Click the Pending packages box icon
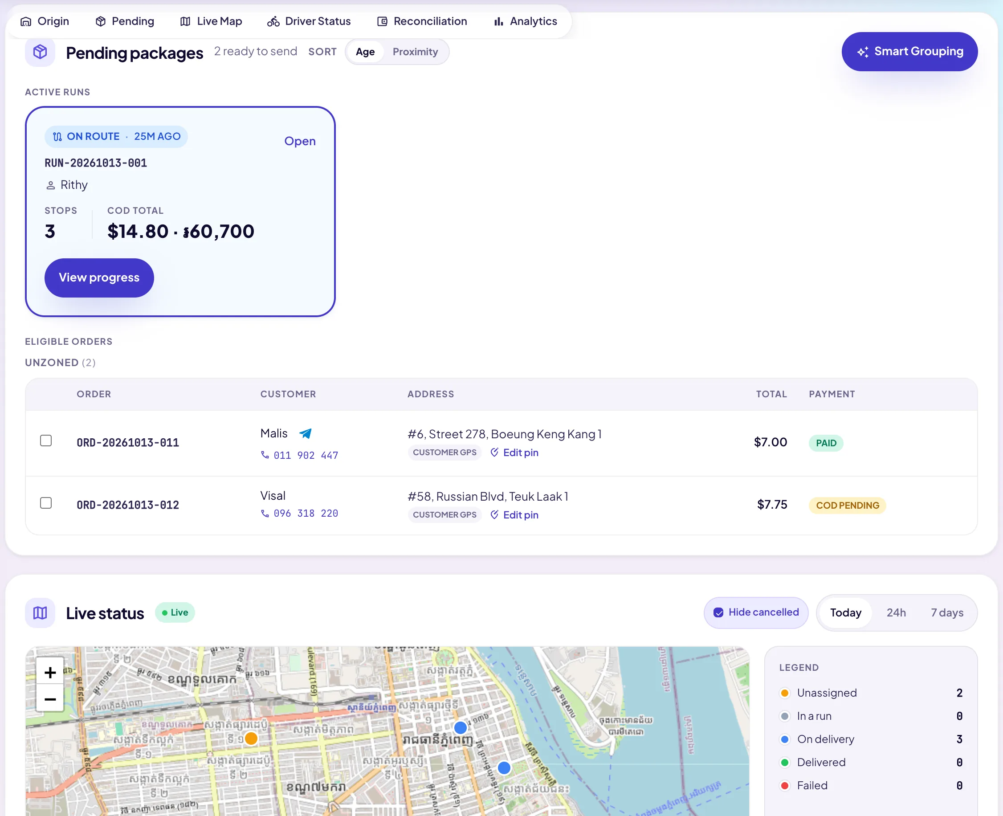 pyautogui.click(x=40, y=52)
